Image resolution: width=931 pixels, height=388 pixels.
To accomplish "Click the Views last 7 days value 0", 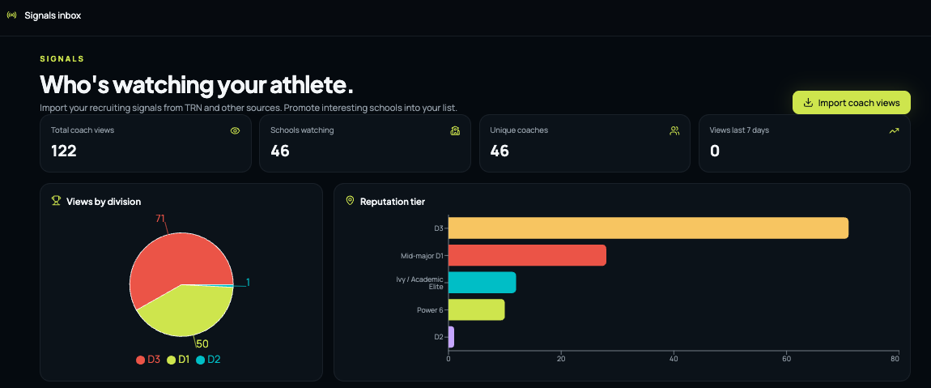I will (715, 151).
